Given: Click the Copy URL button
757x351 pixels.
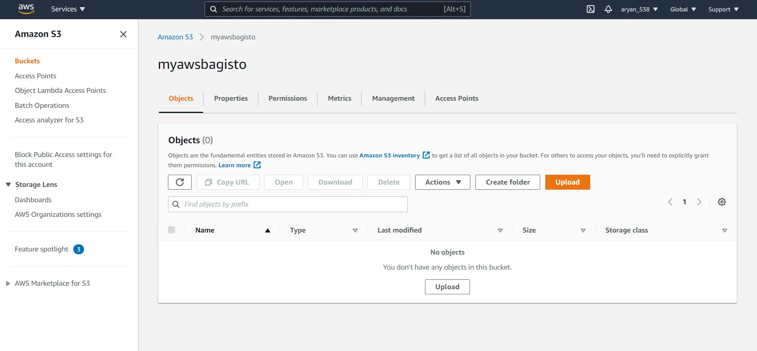Looking at the screenshot, I should click(x=228, y=182).
